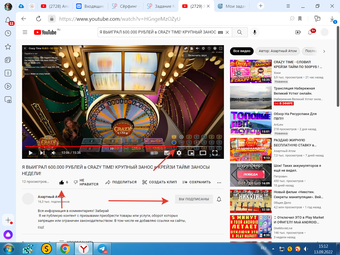The height and width of the screenshot is (255, 340).
Task: Click 'Включить звук' overlay button
Action: [197, 55]
